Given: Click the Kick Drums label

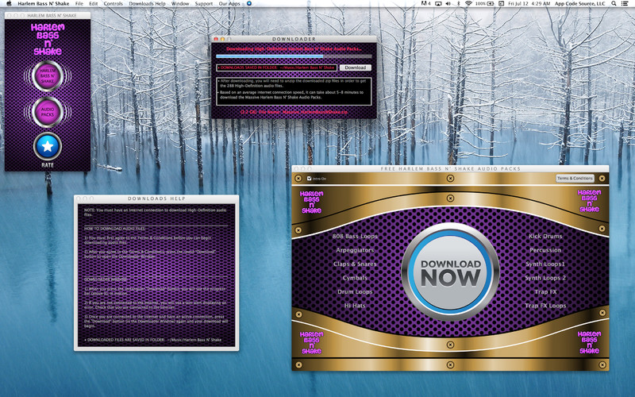Looking at the screenshot, I should pos(545,236).
